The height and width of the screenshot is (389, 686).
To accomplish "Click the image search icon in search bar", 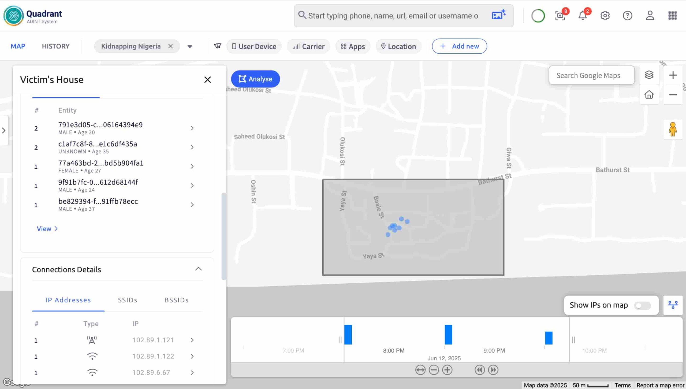I will 498,15.
